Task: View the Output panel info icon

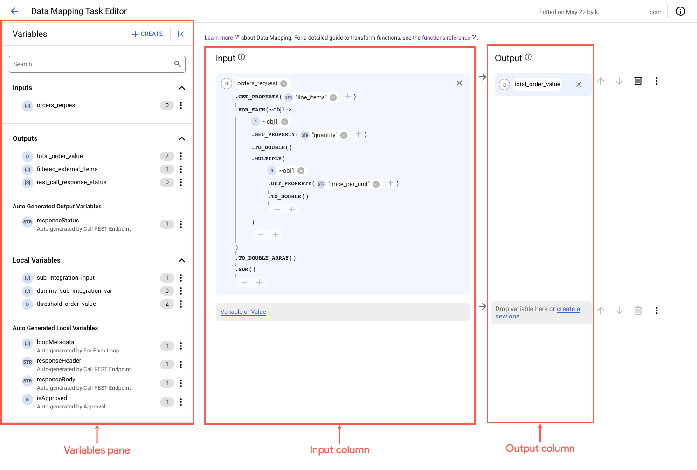Action: pos(528,57)
